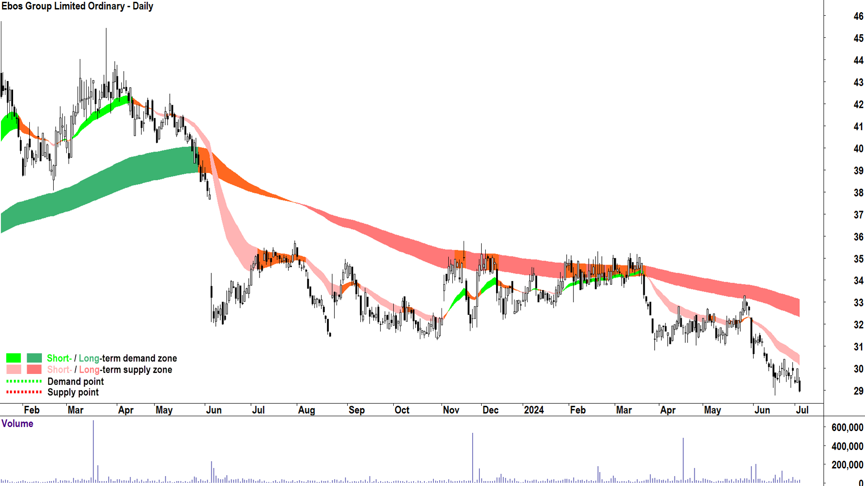
Task: Click the 32 price axis label
Action: [858, 324]
